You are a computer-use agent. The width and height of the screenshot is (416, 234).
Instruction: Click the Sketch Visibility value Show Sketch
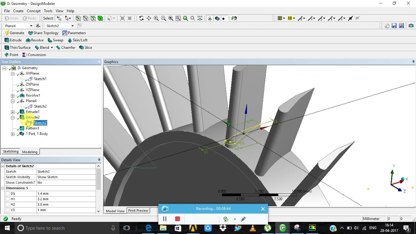66,177
